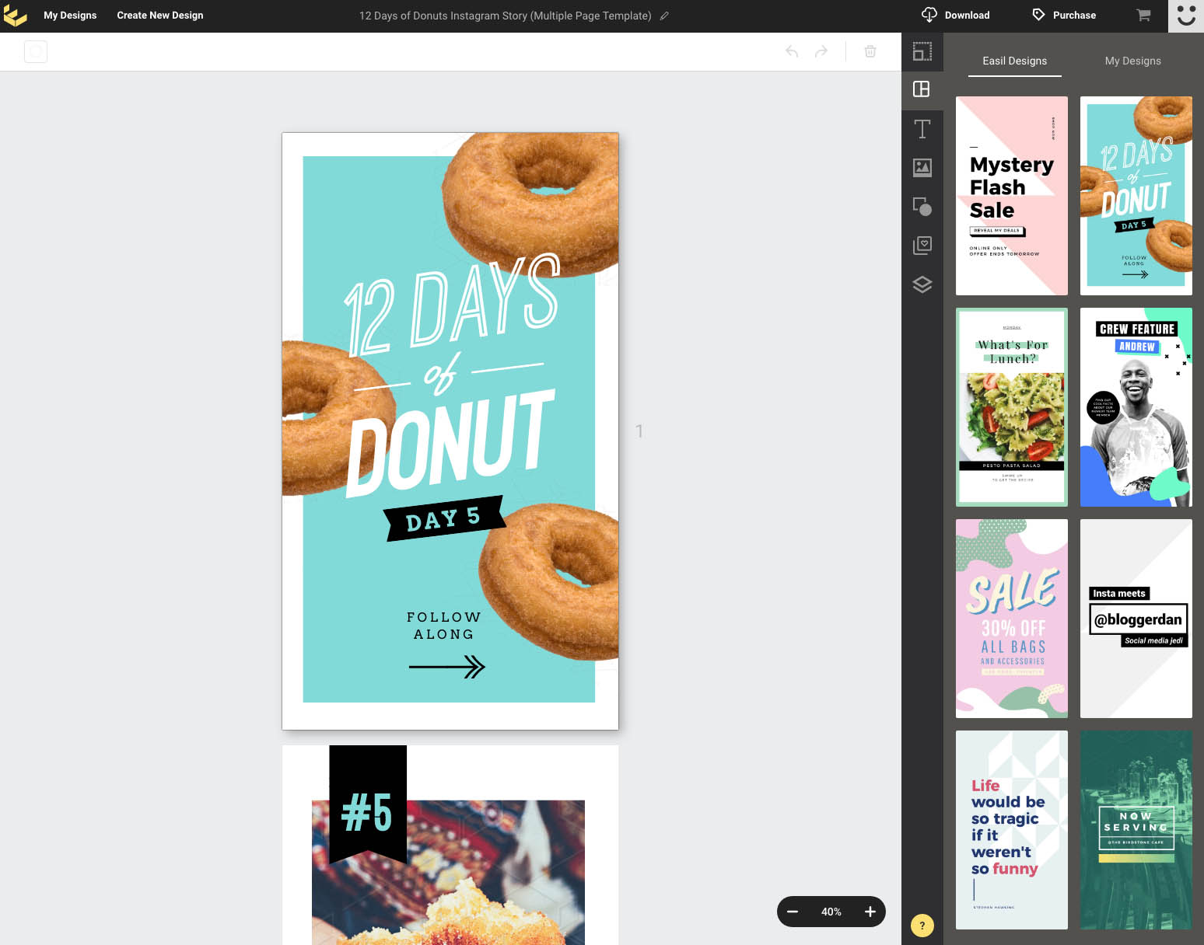Screen dimensions: 1204x945
Task: Open the favorites collection icon
Action: tap(922, 246)
